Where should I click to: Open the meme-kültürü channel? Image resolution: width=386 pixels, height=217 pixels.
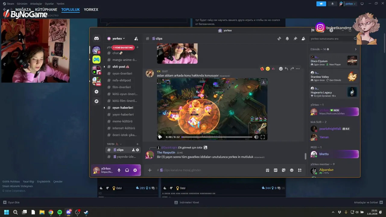coord(122,121)
